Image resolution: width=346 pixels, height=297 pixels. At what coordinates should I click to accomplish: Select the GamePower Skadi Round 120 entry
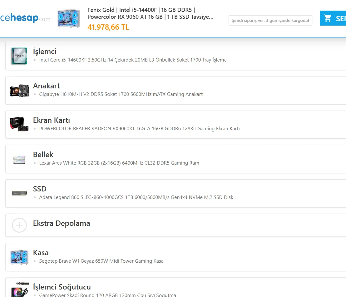click(x=107, y=295)
